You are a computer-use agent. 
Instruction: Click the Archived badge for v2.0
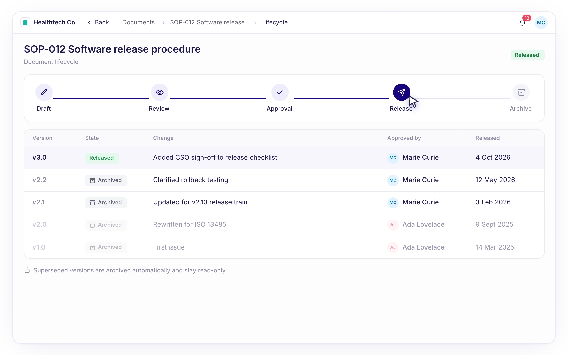(x=106, y=225)
